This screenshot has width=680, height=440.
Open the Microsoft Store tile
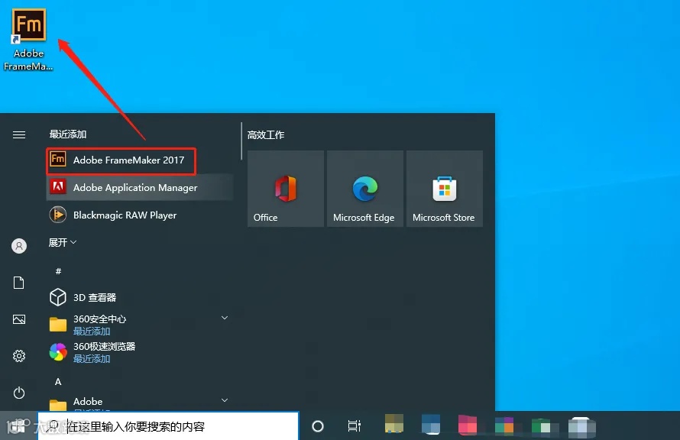pos(445,189)
